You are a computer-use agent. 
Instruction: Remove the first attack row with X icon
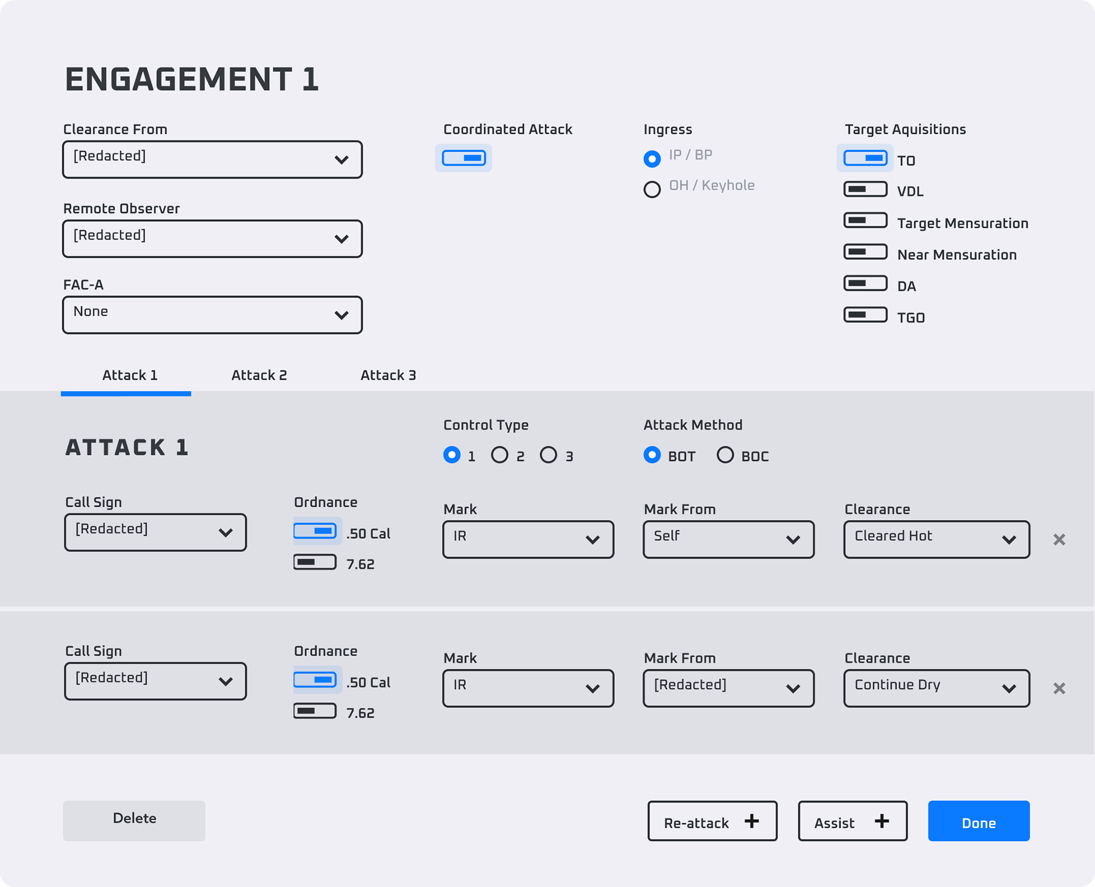[1059, 539]
